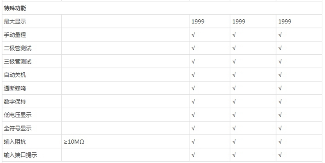Click first checkmark in 输入阻抗 row
The image size is (325, 163).
(x=193, y=142)
